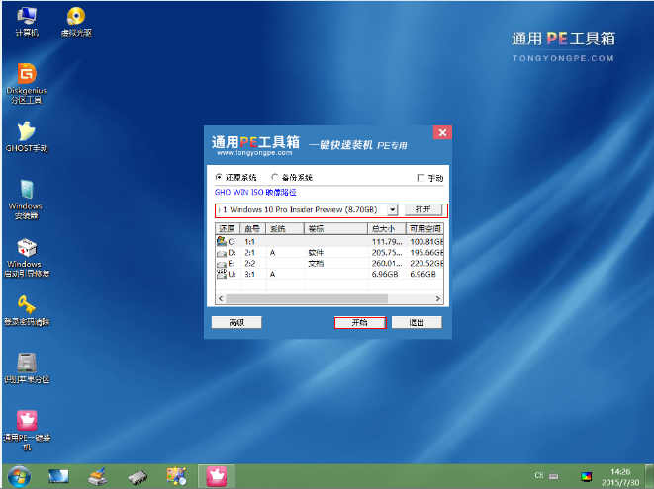654x489 pixels.
Task: Open the 通用PE一键装机 desktop icon
Action: 27,431
